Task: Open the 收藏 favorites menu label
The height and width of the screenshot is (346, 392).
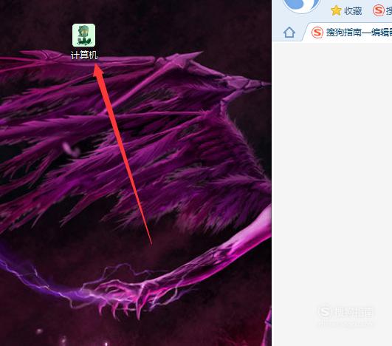Action: click(353, 11)
